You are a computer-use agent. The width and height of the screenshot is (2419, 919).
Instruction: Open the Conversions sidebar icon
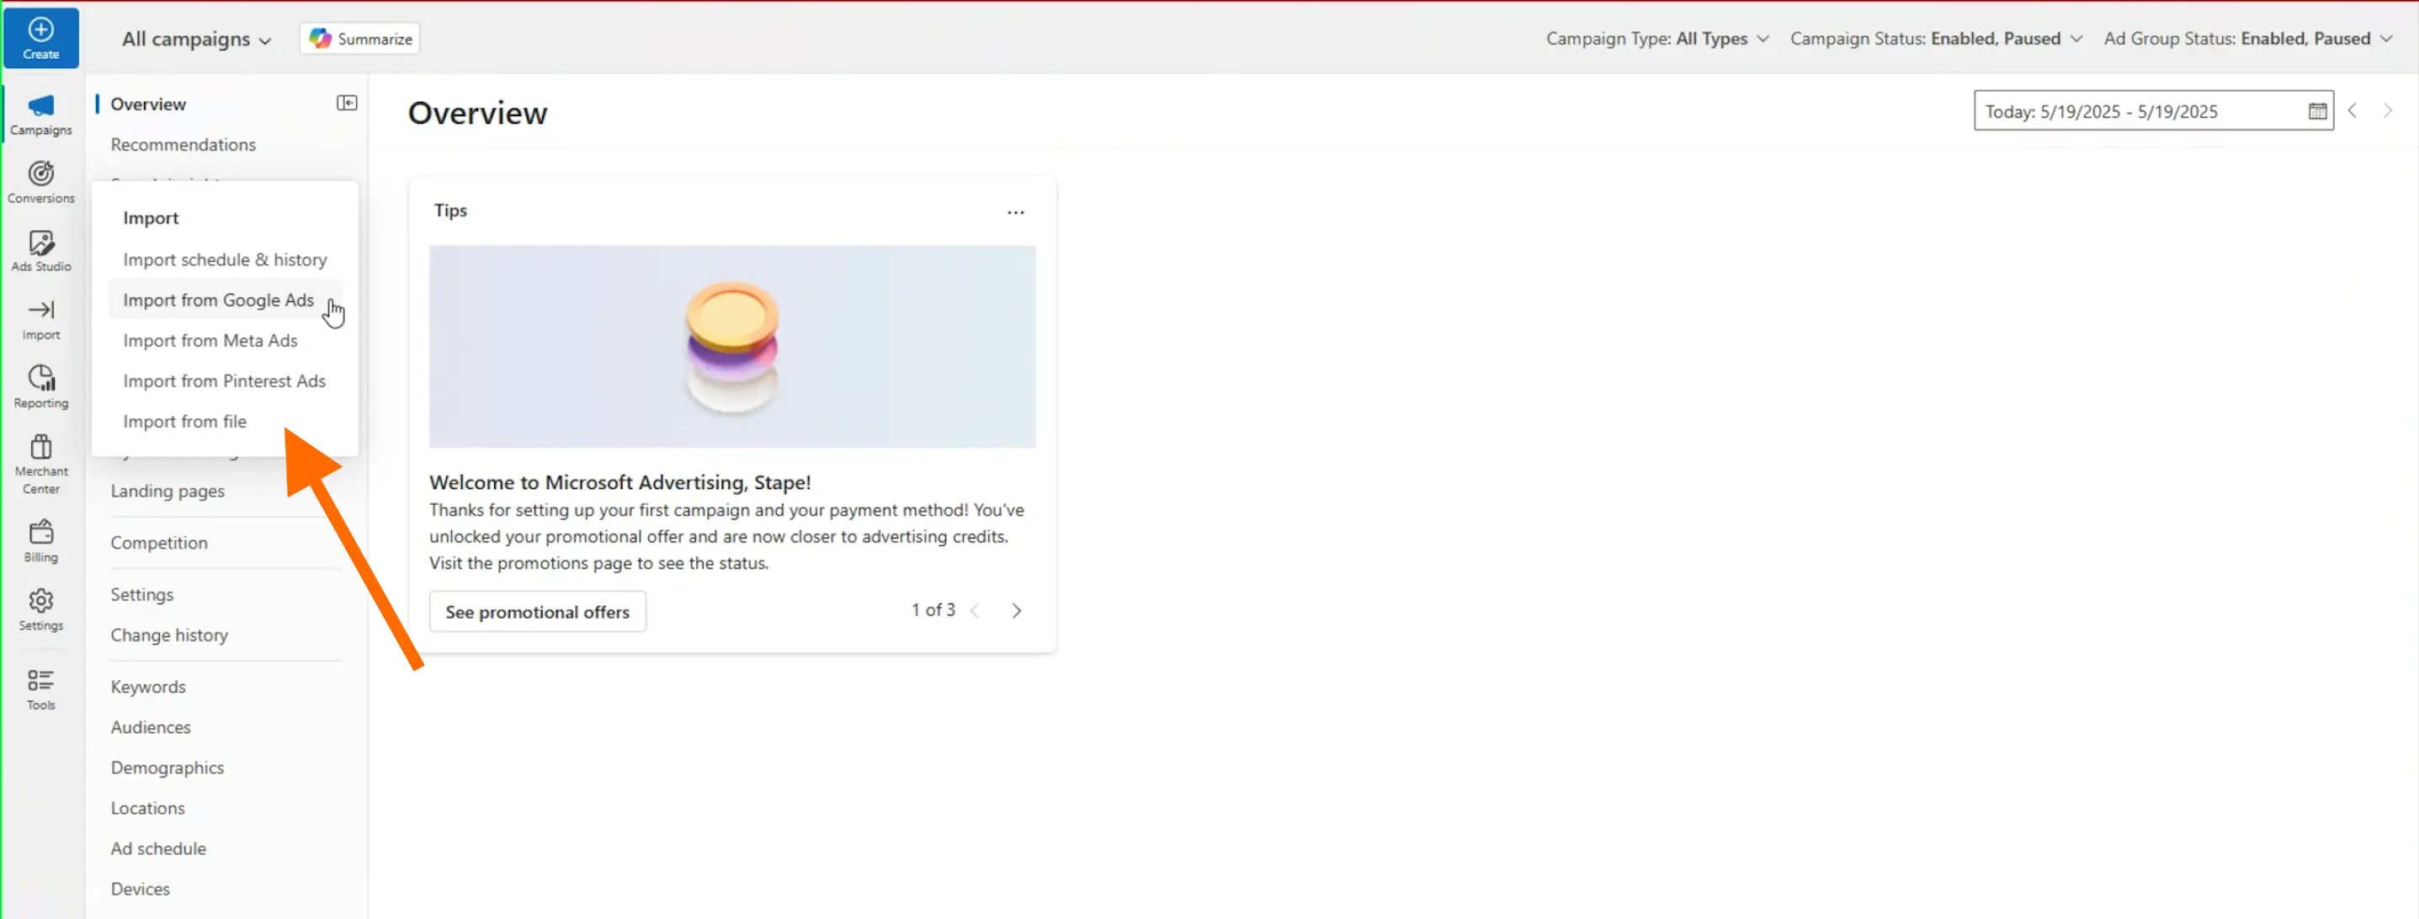pos(40,174)
